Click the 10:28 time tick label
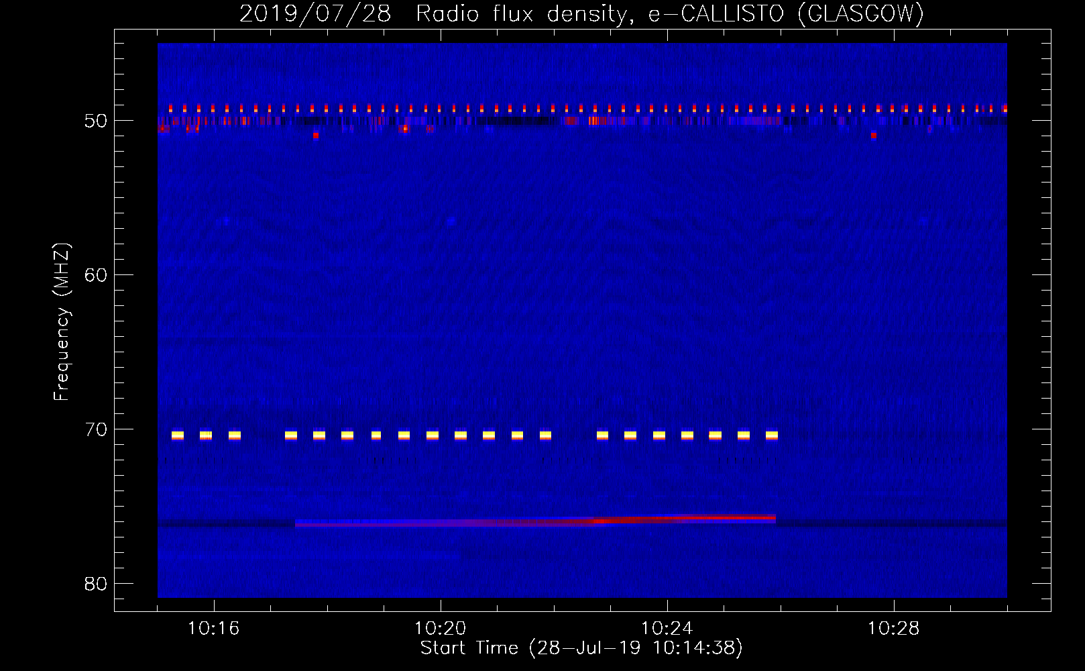Screen dimensions: 1085x671 point(894,629)
